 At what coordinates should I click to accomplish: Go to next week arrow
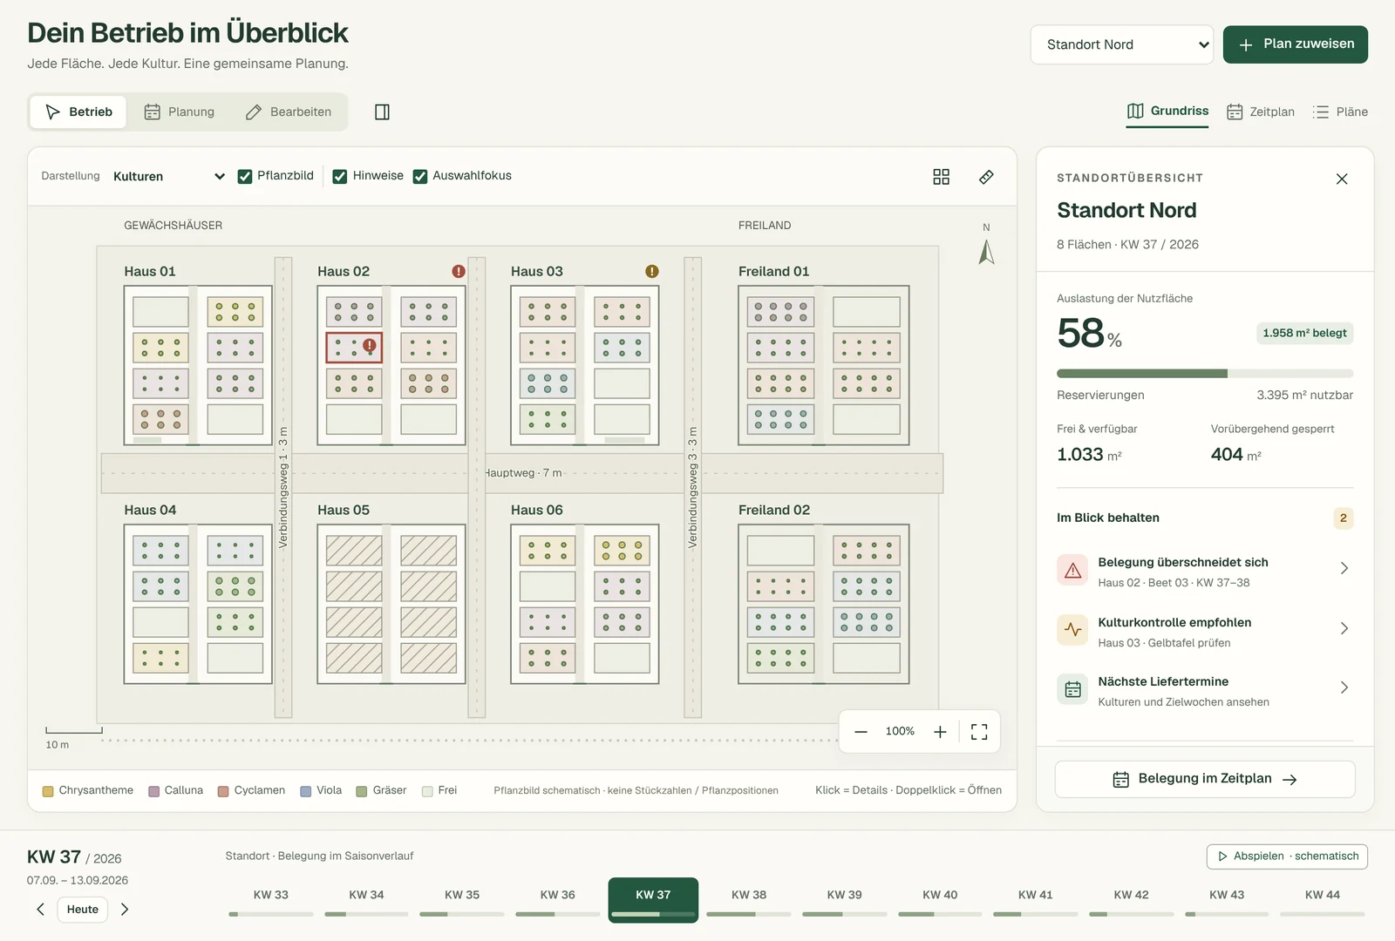pos(125,909)
